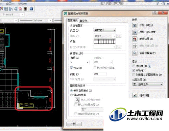Click the yellow rectangle in the drawing
Viewport: 169px width, 131px height.
click(27, 105)
